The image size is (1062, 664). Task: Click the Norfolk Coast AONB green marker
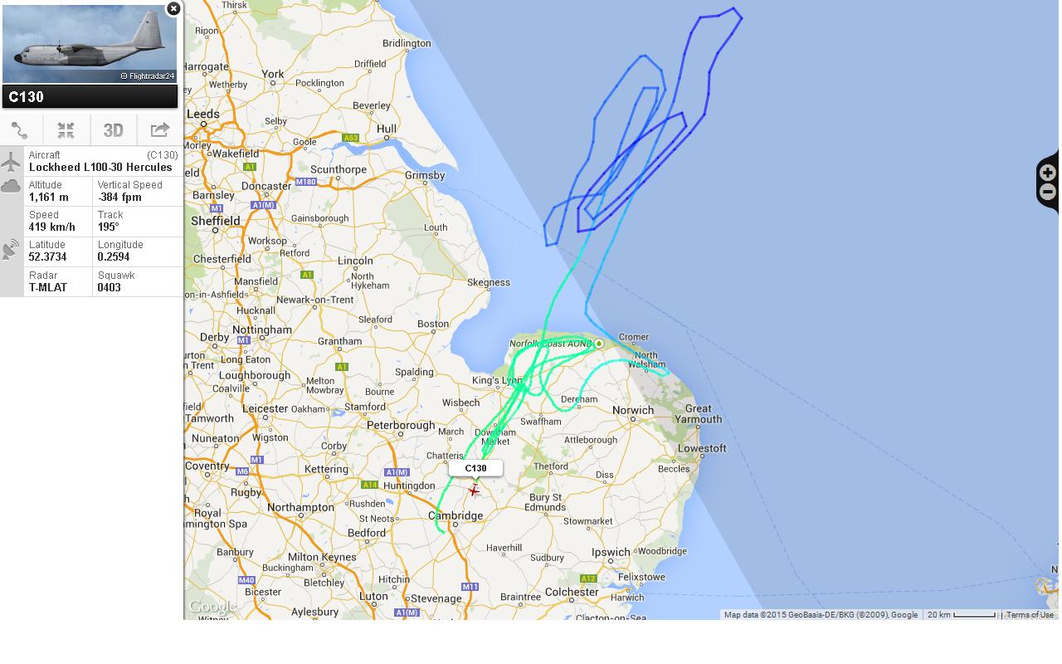click(599, 344)
